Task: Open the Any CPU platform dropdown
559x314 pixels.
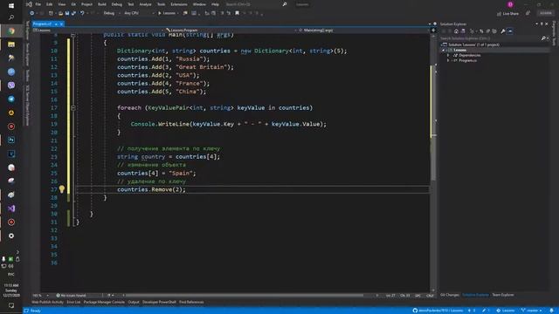Action: [139, 13]
